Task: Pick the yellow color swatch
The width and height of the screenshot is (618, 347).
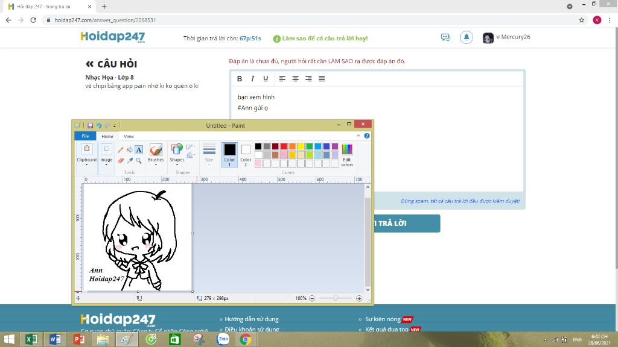Action: coord(301,146)
